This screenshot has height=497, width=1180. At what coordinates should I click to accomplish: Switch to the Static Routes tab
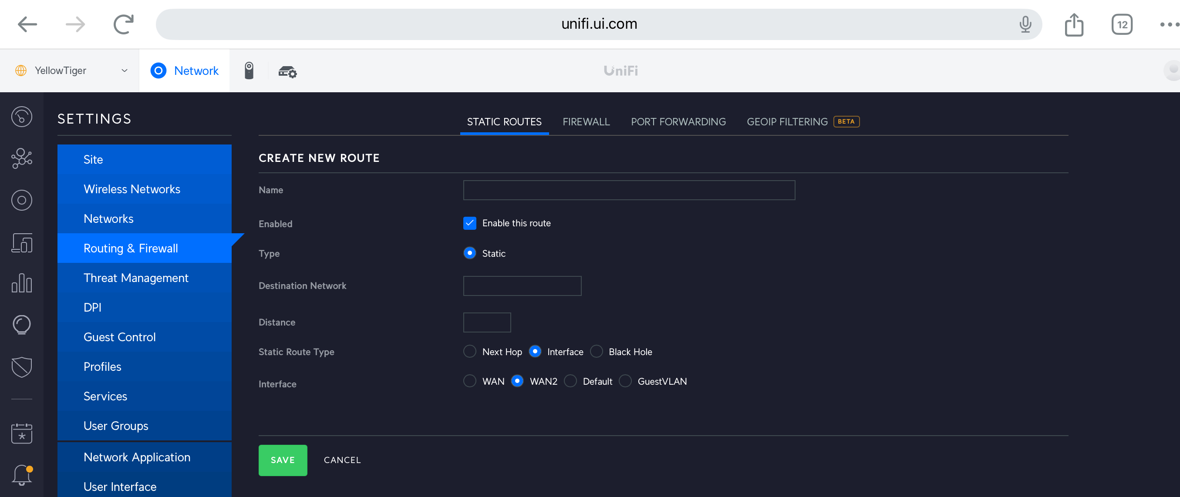504,122
